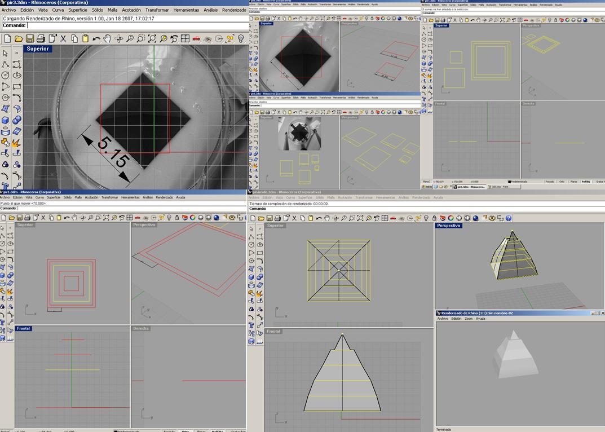
Task: Choose Rectangle tool in pir3.3dm sidebar
Action: [16, 86]
